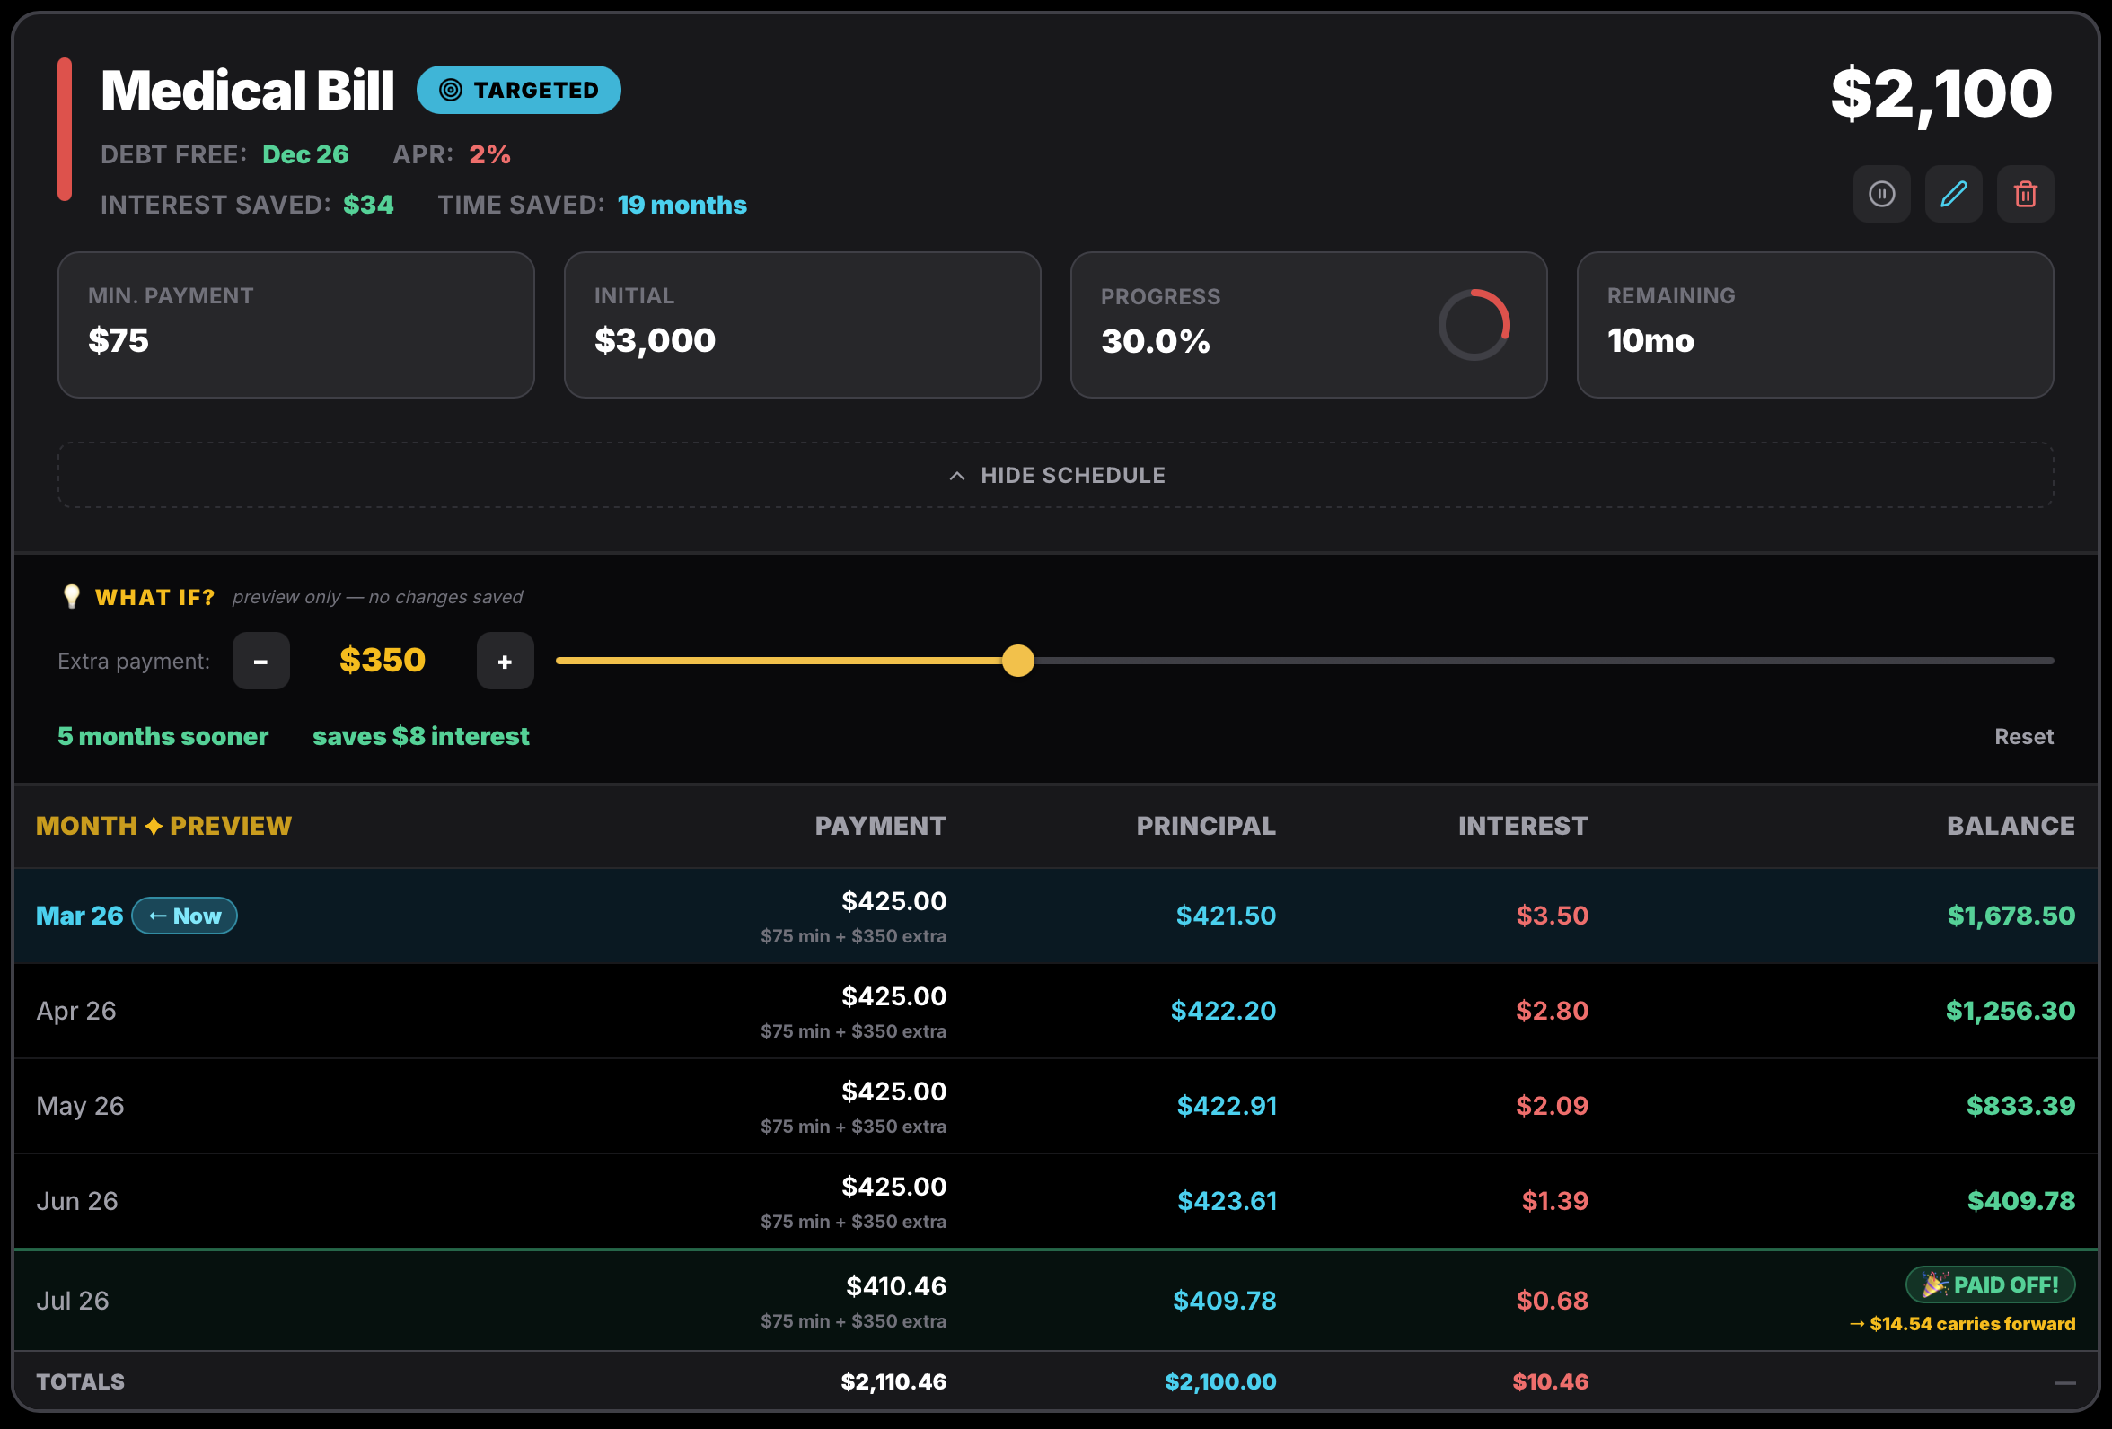Image resolution: width=2112 pixels, height=1429 pixels.
Task: Click the $350 extra payment value
Action: [x=382, y=660]
